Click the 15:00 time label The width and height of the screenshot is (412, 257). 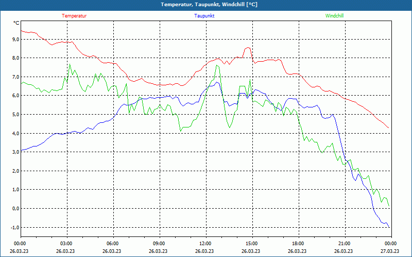[252, 244]
